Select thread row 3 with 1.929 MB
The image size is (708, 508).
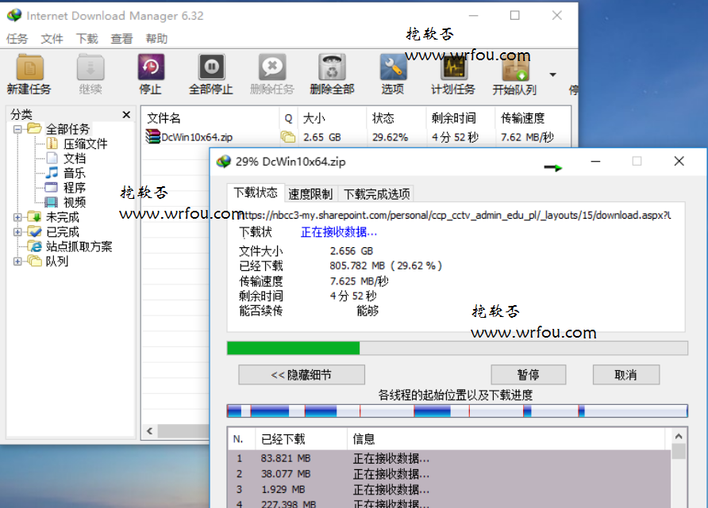[x=449, y=489]
